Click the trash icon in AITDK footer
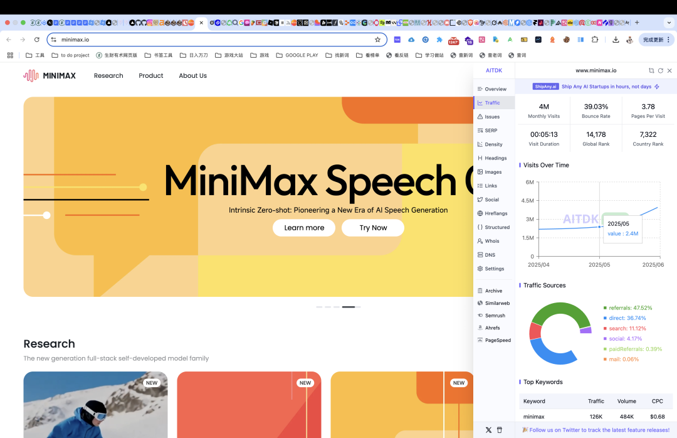Screen dimensions: 677x438 [500, 430]
